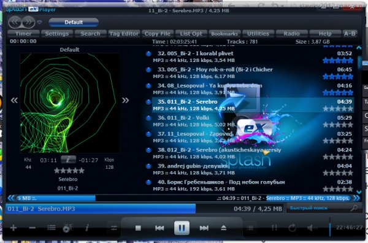Open the Timer menu

click(x=23, y=34)
